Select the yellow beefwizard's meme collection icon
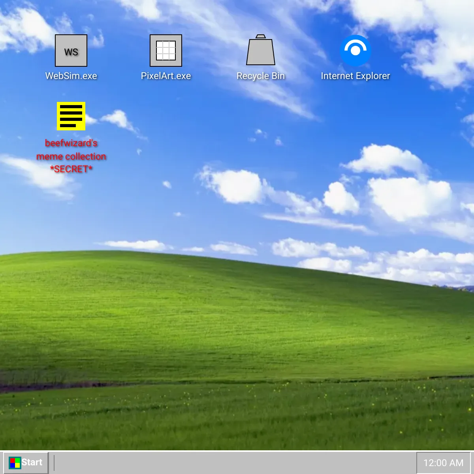The width and height of the screenshot is (474, 474). coord(71,116)
